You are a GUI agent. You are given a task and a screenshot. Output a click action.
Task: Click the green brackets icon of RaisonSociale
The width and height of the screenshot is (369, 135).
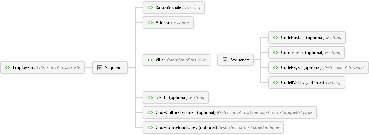coord(150,7)
